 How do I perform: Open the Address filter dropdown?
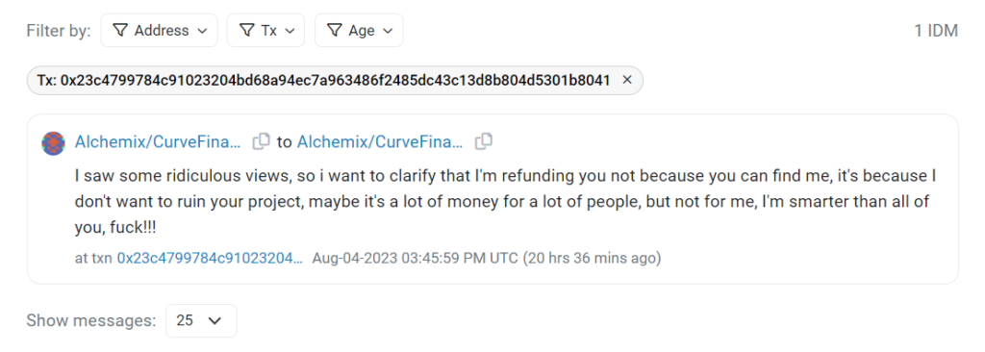pos(159,30)
